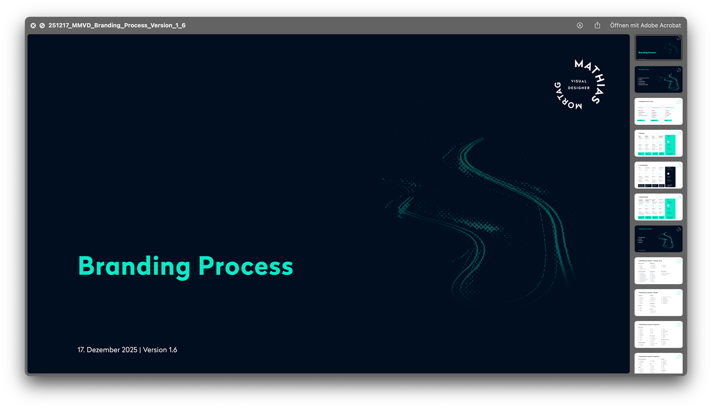This screenshot has height=409, width=712.
Task: Open Markup tools via the pencil icon
Action: point(580,25)
